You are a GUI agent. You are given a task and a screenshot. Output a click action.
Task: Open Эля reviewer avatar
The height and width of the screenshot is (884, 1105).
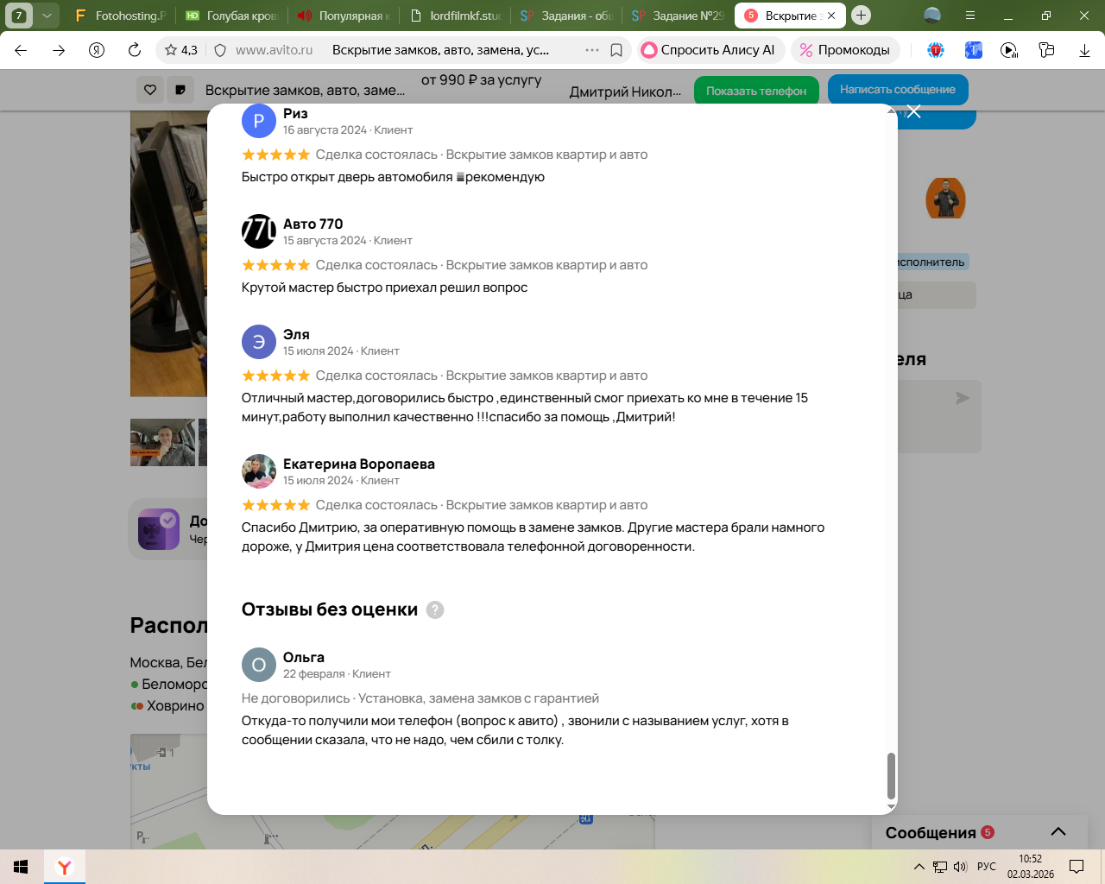[x=259, y=342]
